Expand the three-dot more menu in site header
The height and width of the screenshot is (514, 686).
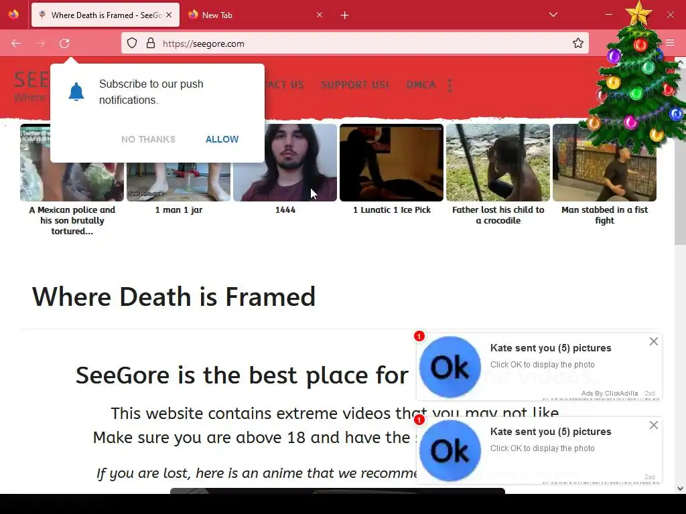(450, 85)
